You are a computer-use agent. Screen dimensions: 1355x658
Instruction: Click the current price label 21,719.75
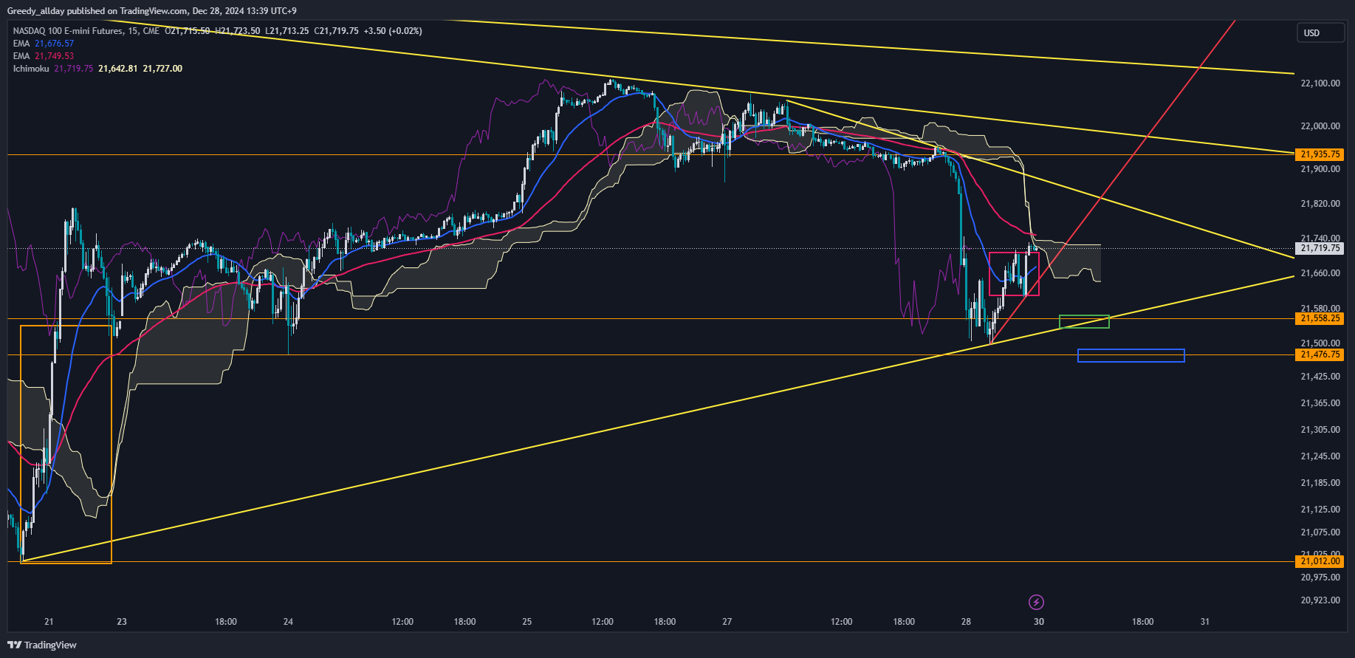click(1320, 248)
